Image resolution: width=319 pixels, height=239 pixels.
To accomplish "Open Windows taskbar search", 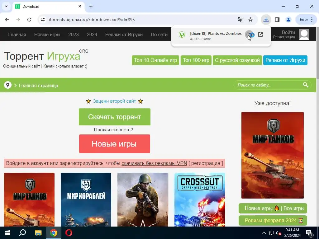I will [22, 233].
